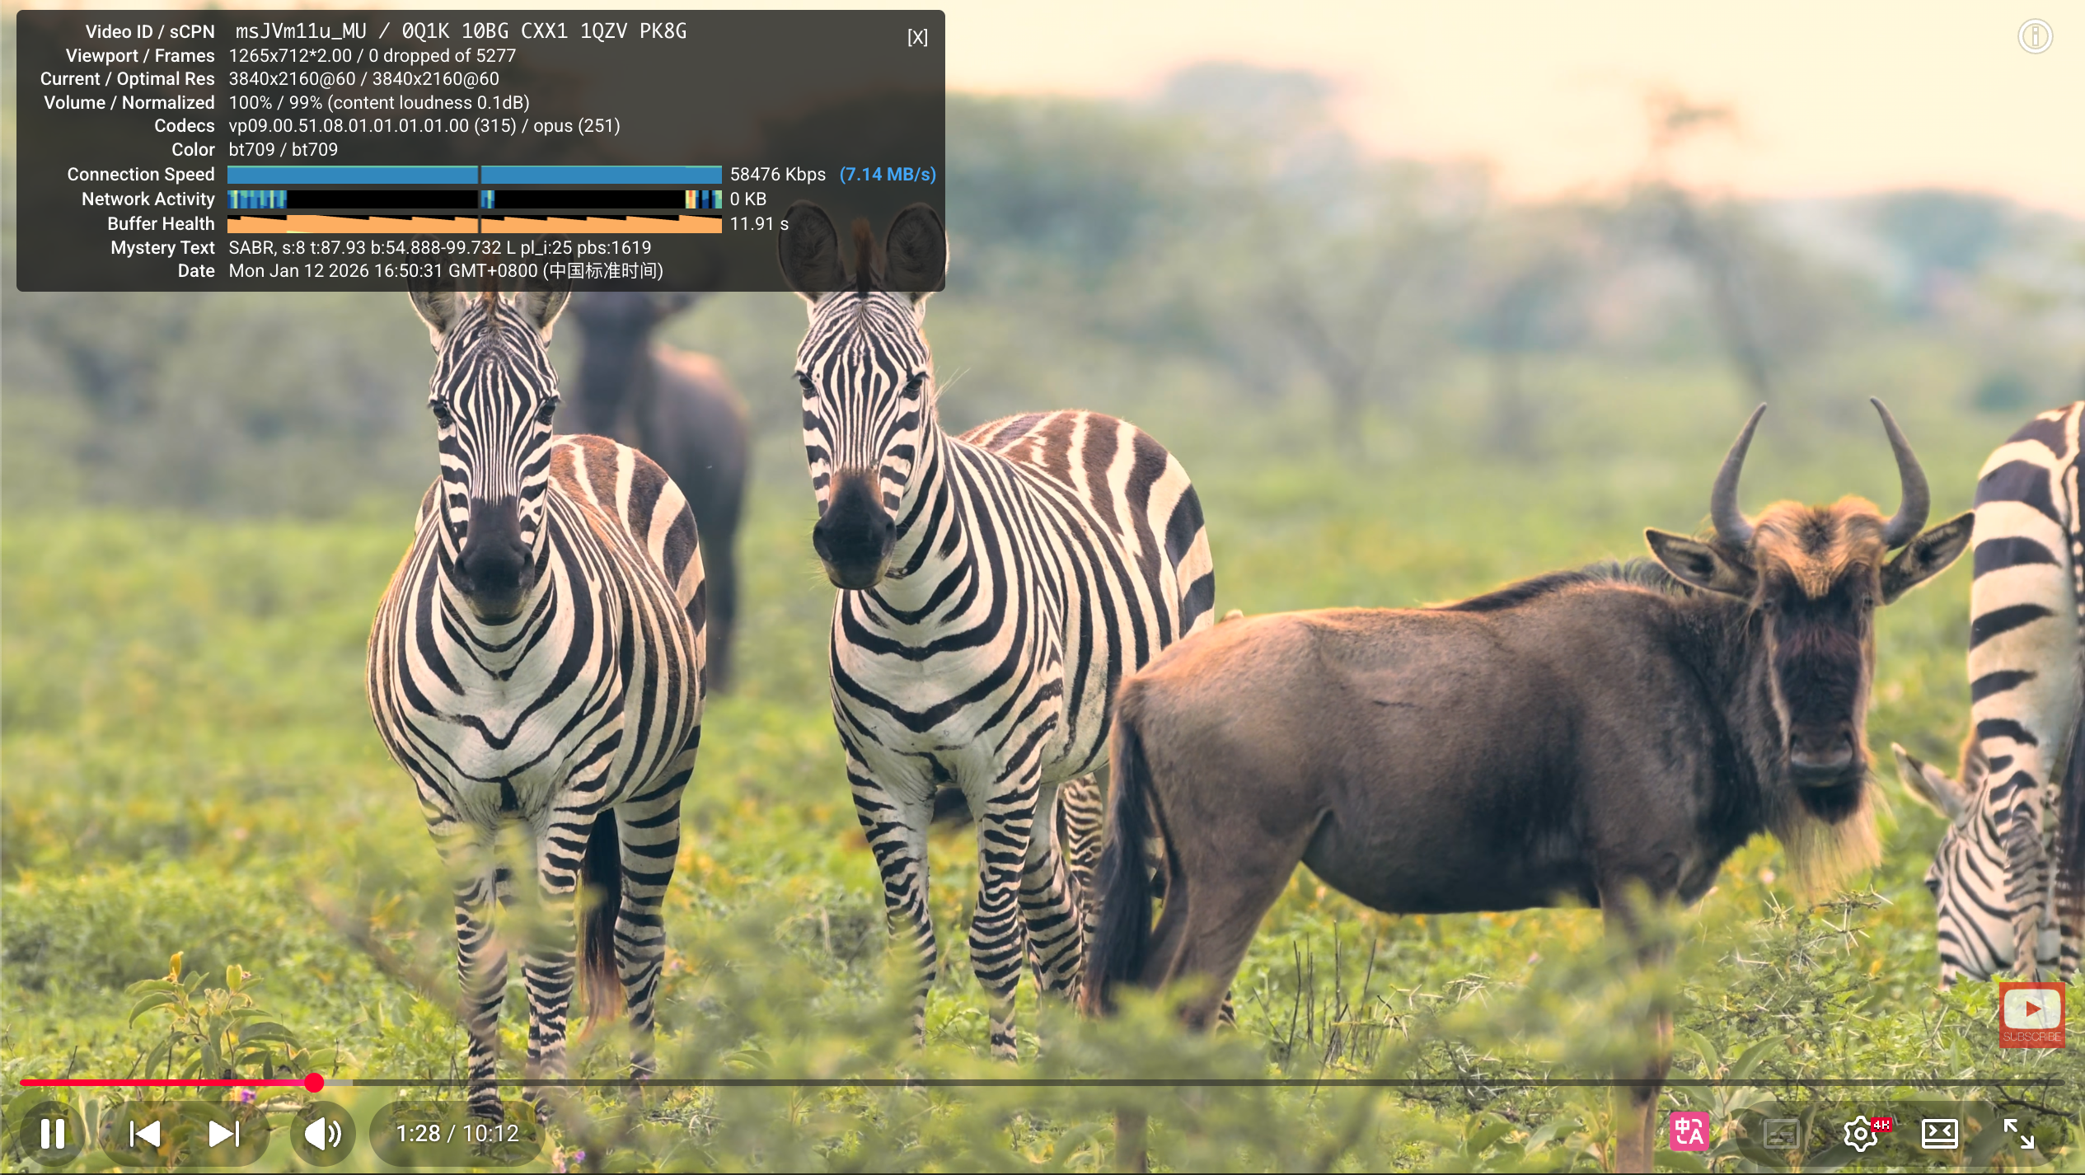Viewport: 2085px width, 1175px height.
Task: Skip to the next video
Action: (223, 1134)
